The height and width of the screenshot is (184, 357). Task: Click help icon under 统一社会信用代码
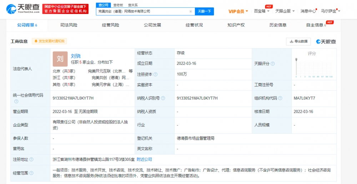pyautogui.click(x=16, y=101)
